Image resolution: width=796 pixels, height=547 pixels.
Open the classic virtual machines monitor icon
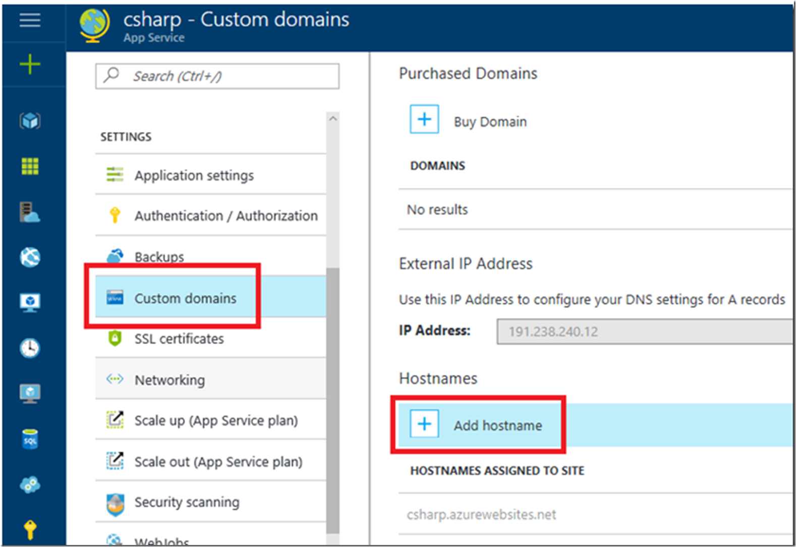coord(30,393)
